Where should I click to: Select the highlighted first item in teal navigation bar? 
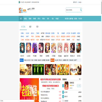(21, 19)
